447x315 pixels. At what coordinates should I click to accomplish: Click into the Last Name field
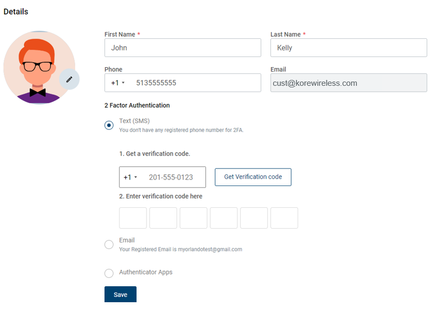(348, 48)
